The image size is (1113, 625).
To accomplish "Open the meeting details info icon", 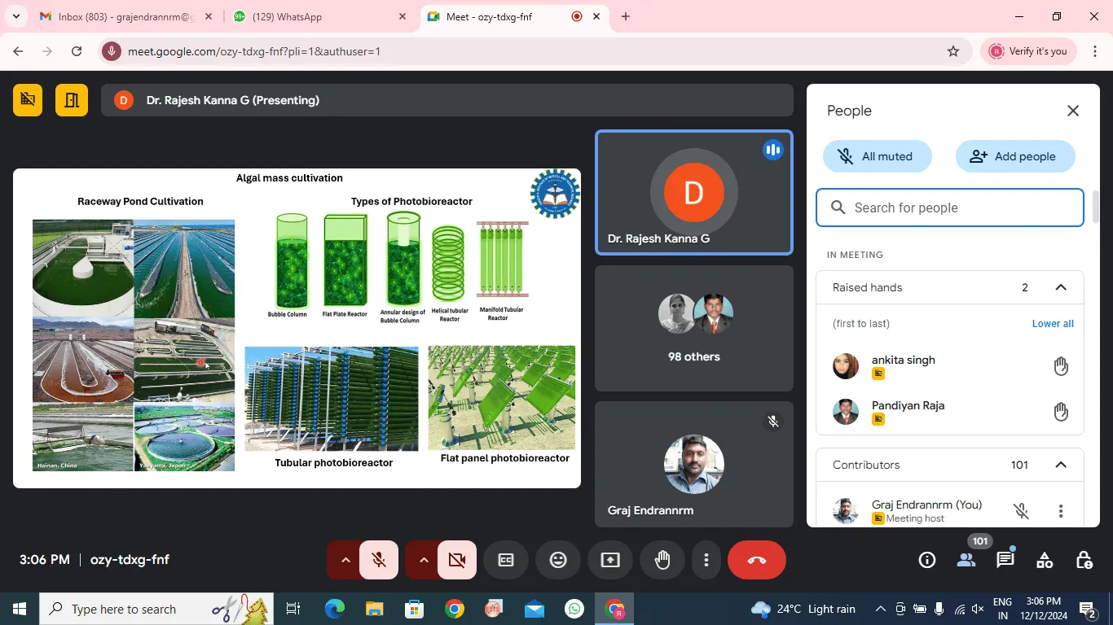I will pos(926,560).
